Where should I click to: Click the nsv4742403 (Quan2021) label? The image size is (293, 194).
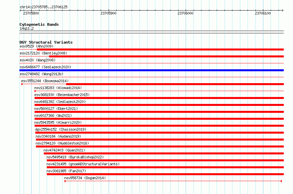tap(64, 150)
